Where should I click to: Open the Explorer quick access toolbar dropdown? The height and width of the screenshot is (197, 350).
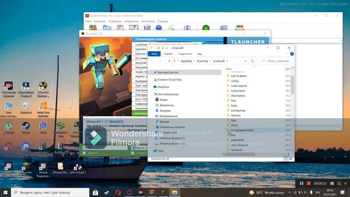167,48
